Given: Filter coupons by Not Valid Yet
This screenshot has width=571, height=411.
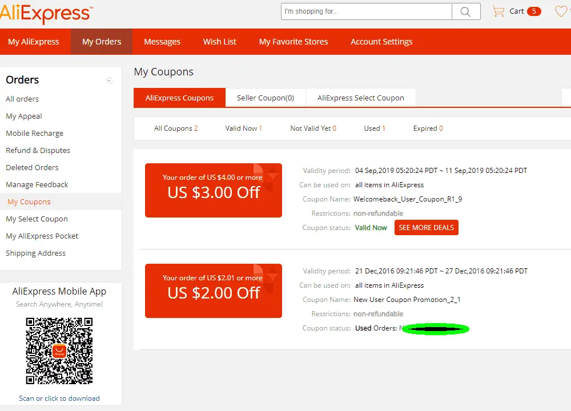Looking at the screenshot, I should [313, 128].
